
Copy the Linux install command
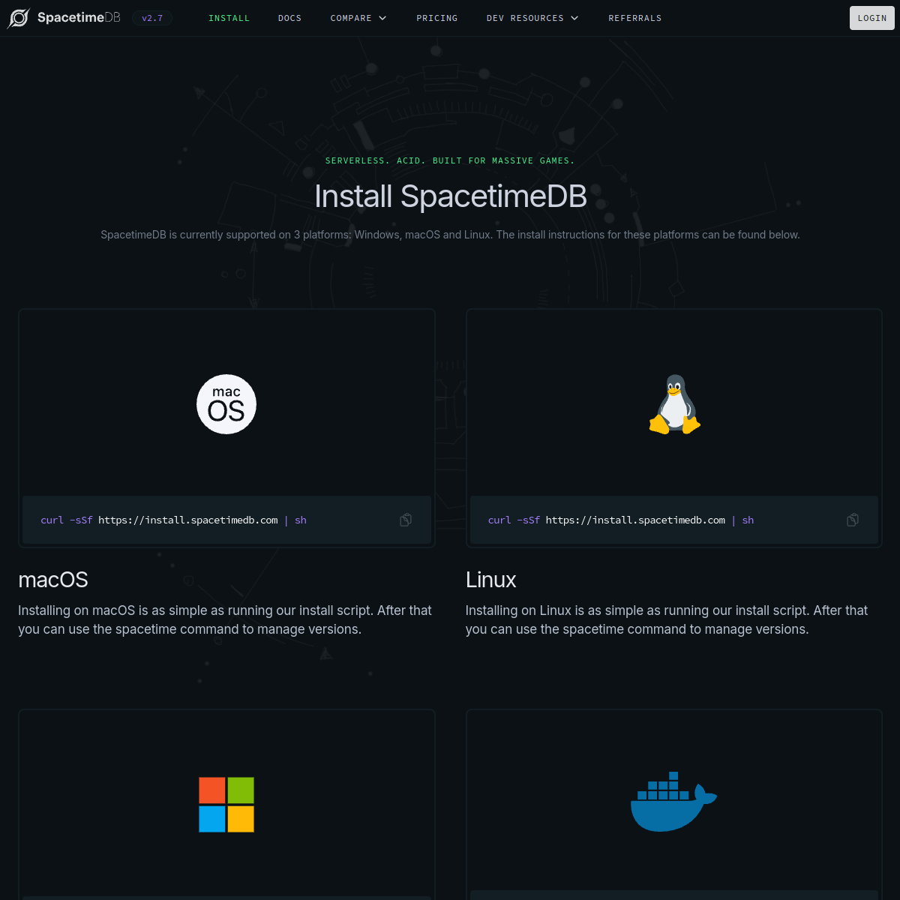pyautogui.click(x=853, y=520)
